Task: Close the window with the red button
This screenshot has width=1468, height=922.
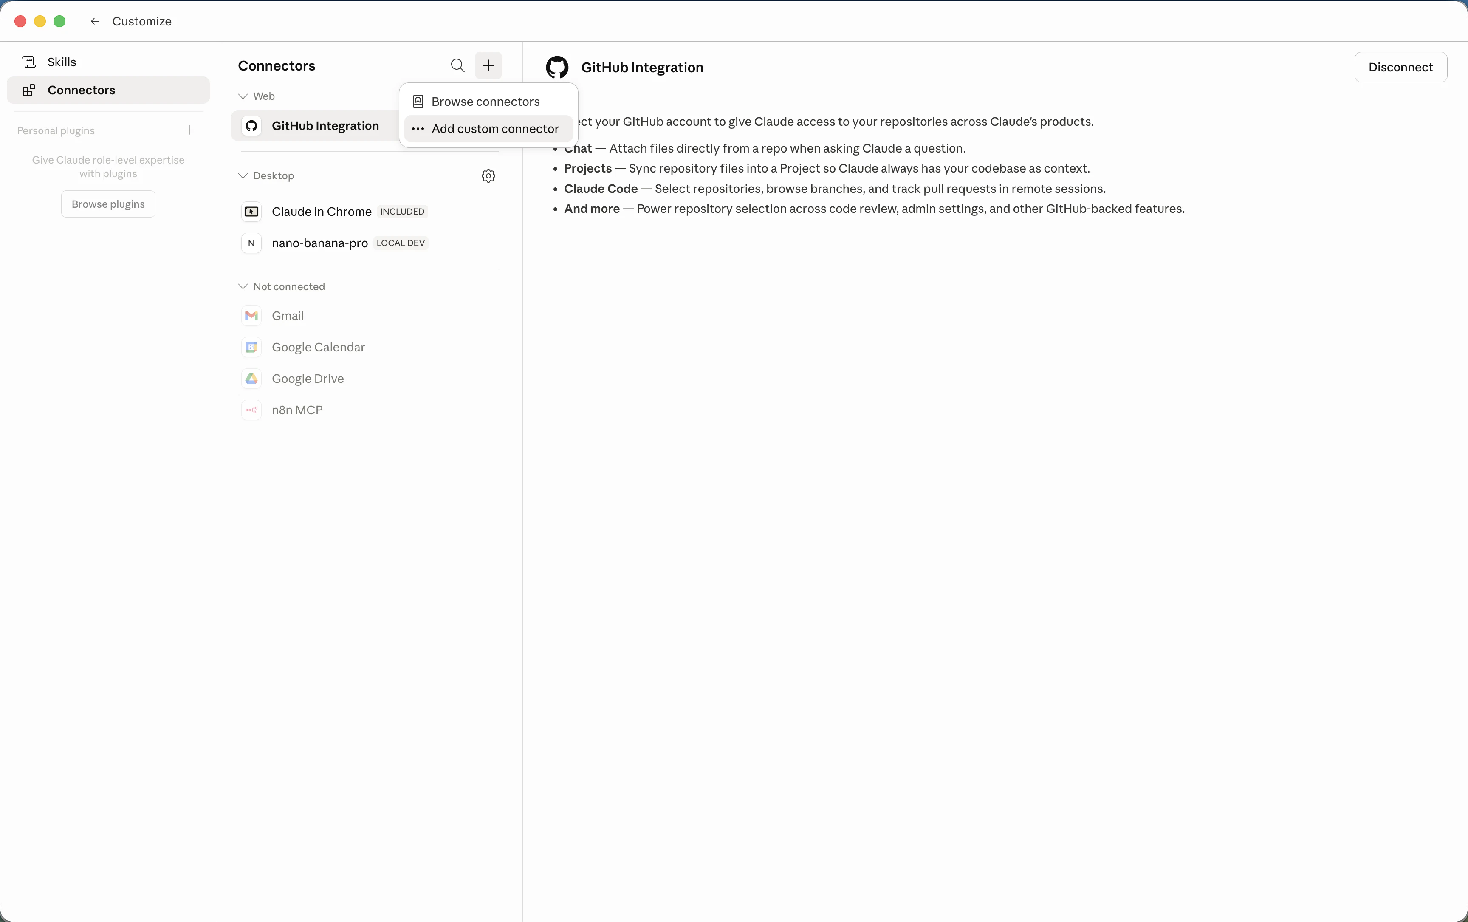Action: click(x=20, y=21)
